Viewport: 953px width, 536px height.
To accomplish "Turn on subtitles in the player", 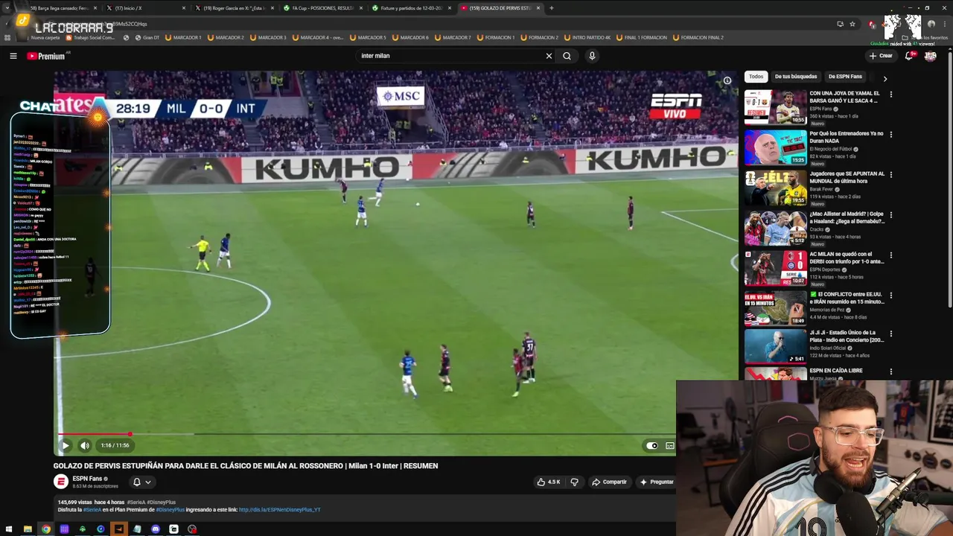I will (x=669, y=446).
